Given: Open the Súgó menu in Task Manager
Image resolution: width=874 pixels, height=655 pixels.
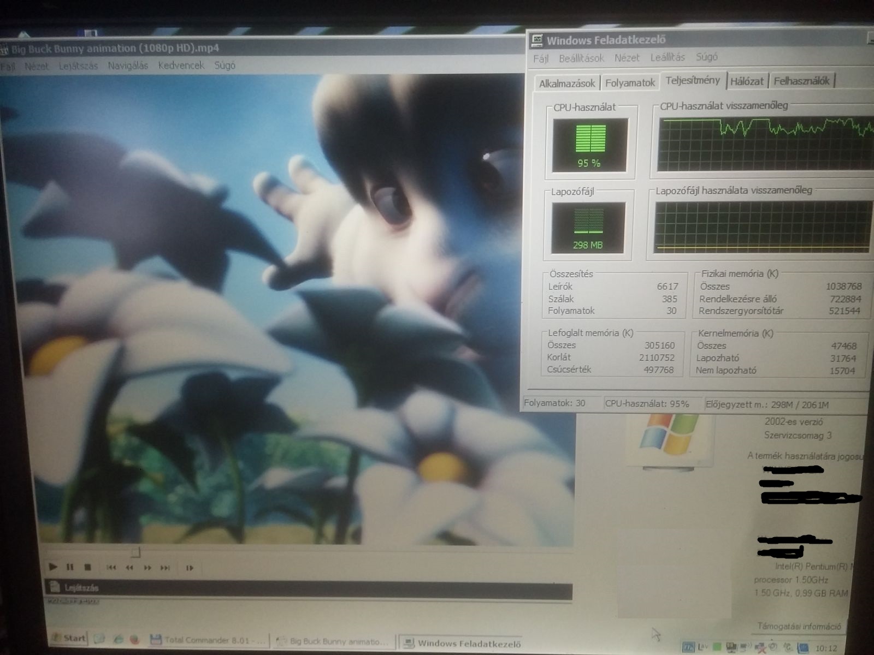Looking at the screenshot, I should pyautogui.click(x=706, y=57).
